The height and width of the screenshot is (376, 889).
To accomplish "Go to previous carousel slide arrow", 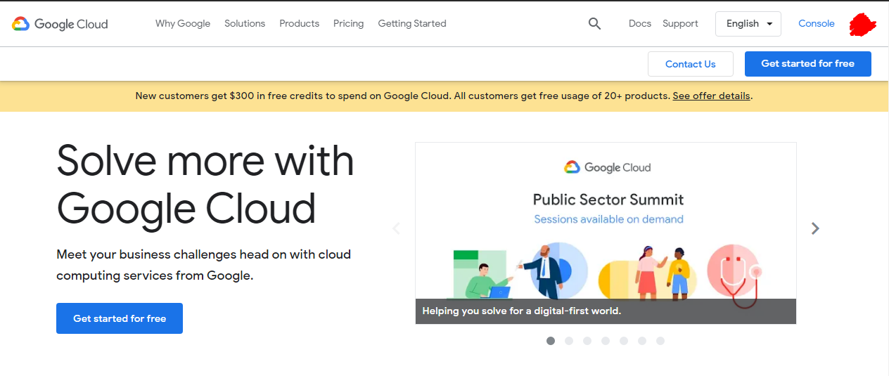I will (396, 228).
